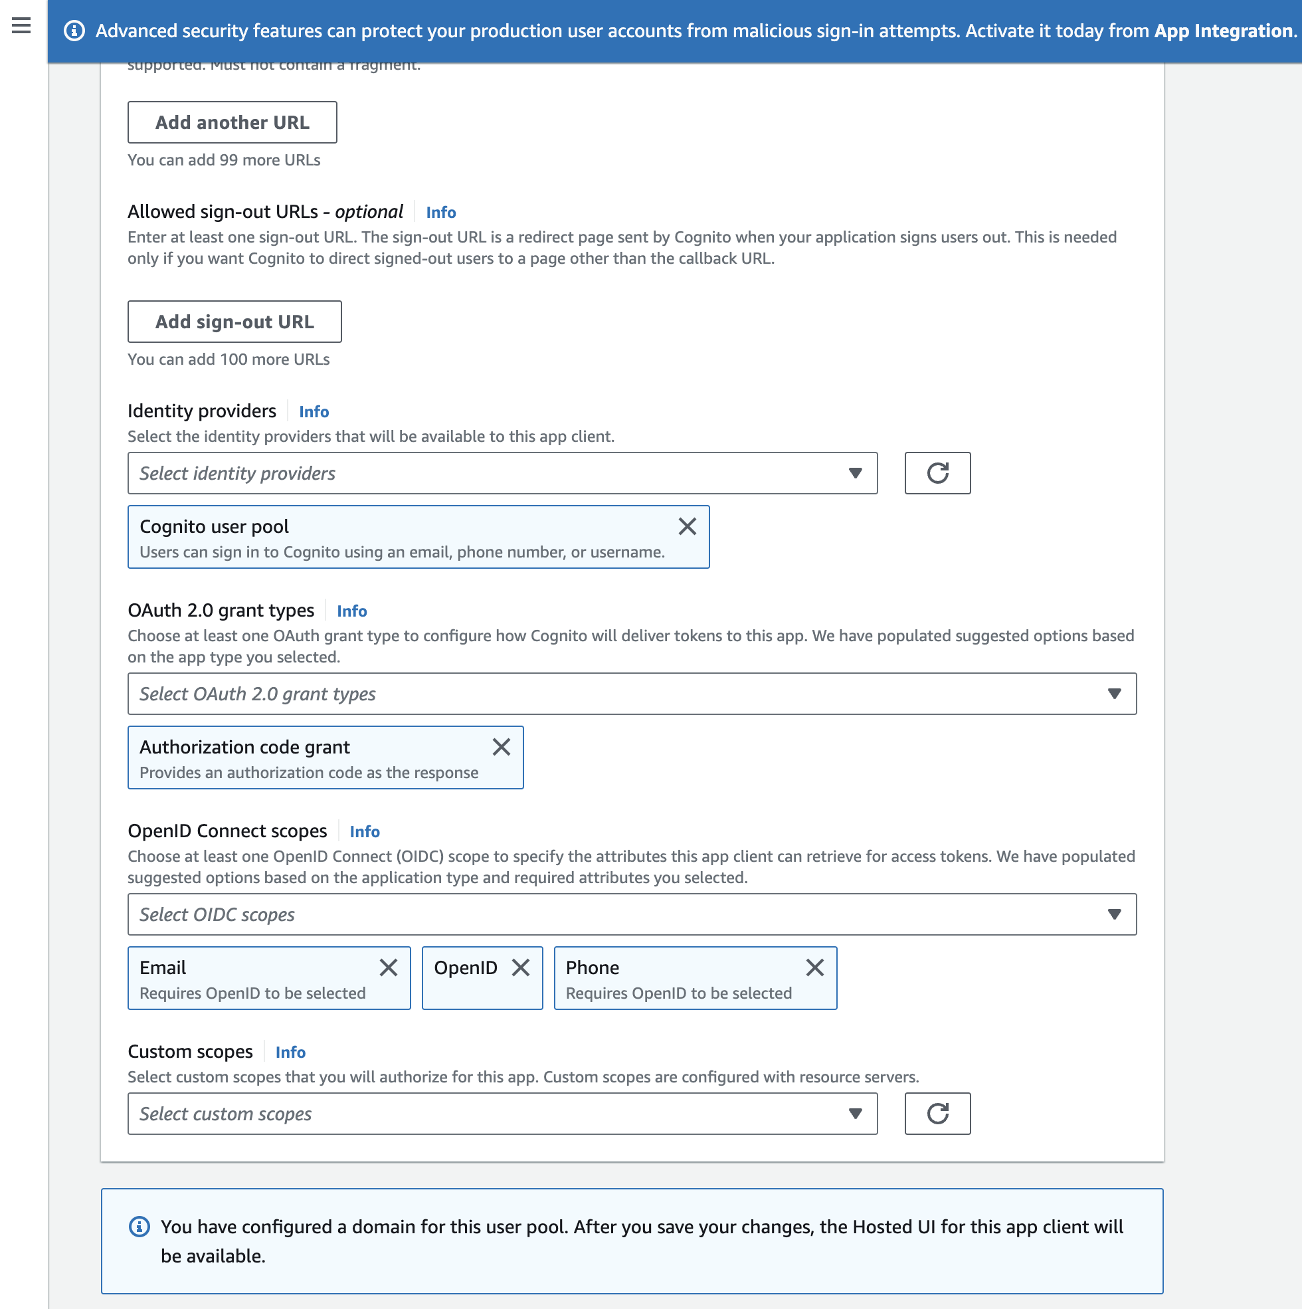Refresh the custom scopes list
Image resolution: width=1302 pixels, height=1309 pixels.
click(x=937, y=1113)
